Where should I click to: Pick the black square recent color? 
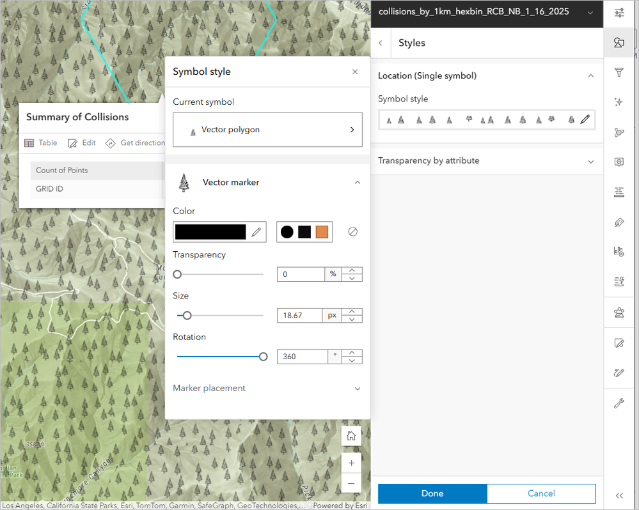pyautogui.click(x=304, y=232)
